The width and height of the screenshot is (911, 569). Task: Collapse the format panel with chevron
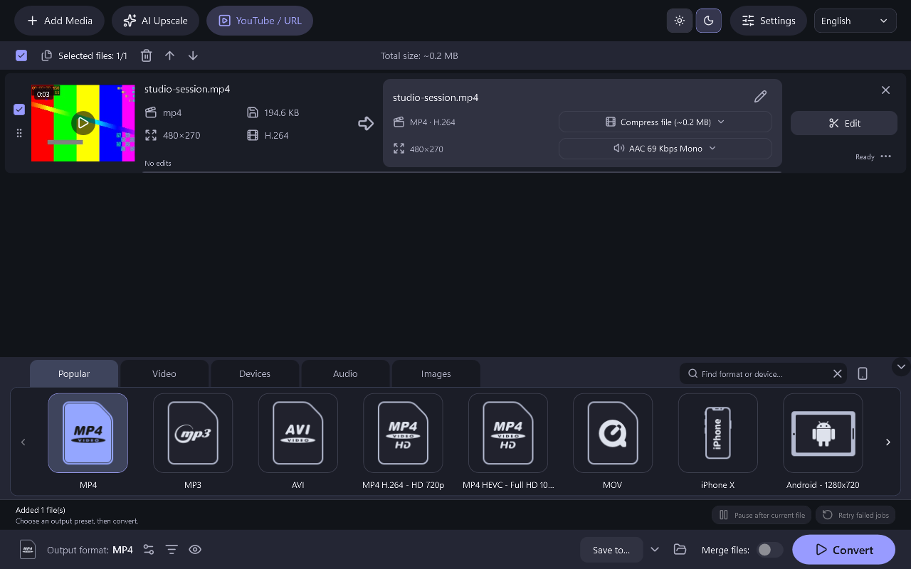pos(901,366)
